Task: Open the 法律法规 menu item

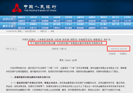Action: click(33, 17)
